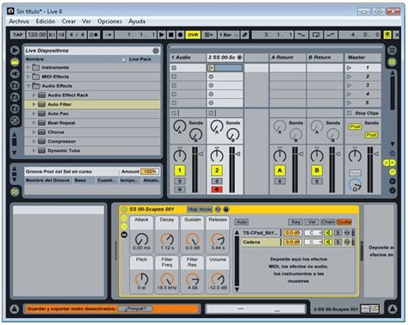Launch scene 3 in the Master track
The width and height of the screenshot is (408, 325).
[349, 85]
